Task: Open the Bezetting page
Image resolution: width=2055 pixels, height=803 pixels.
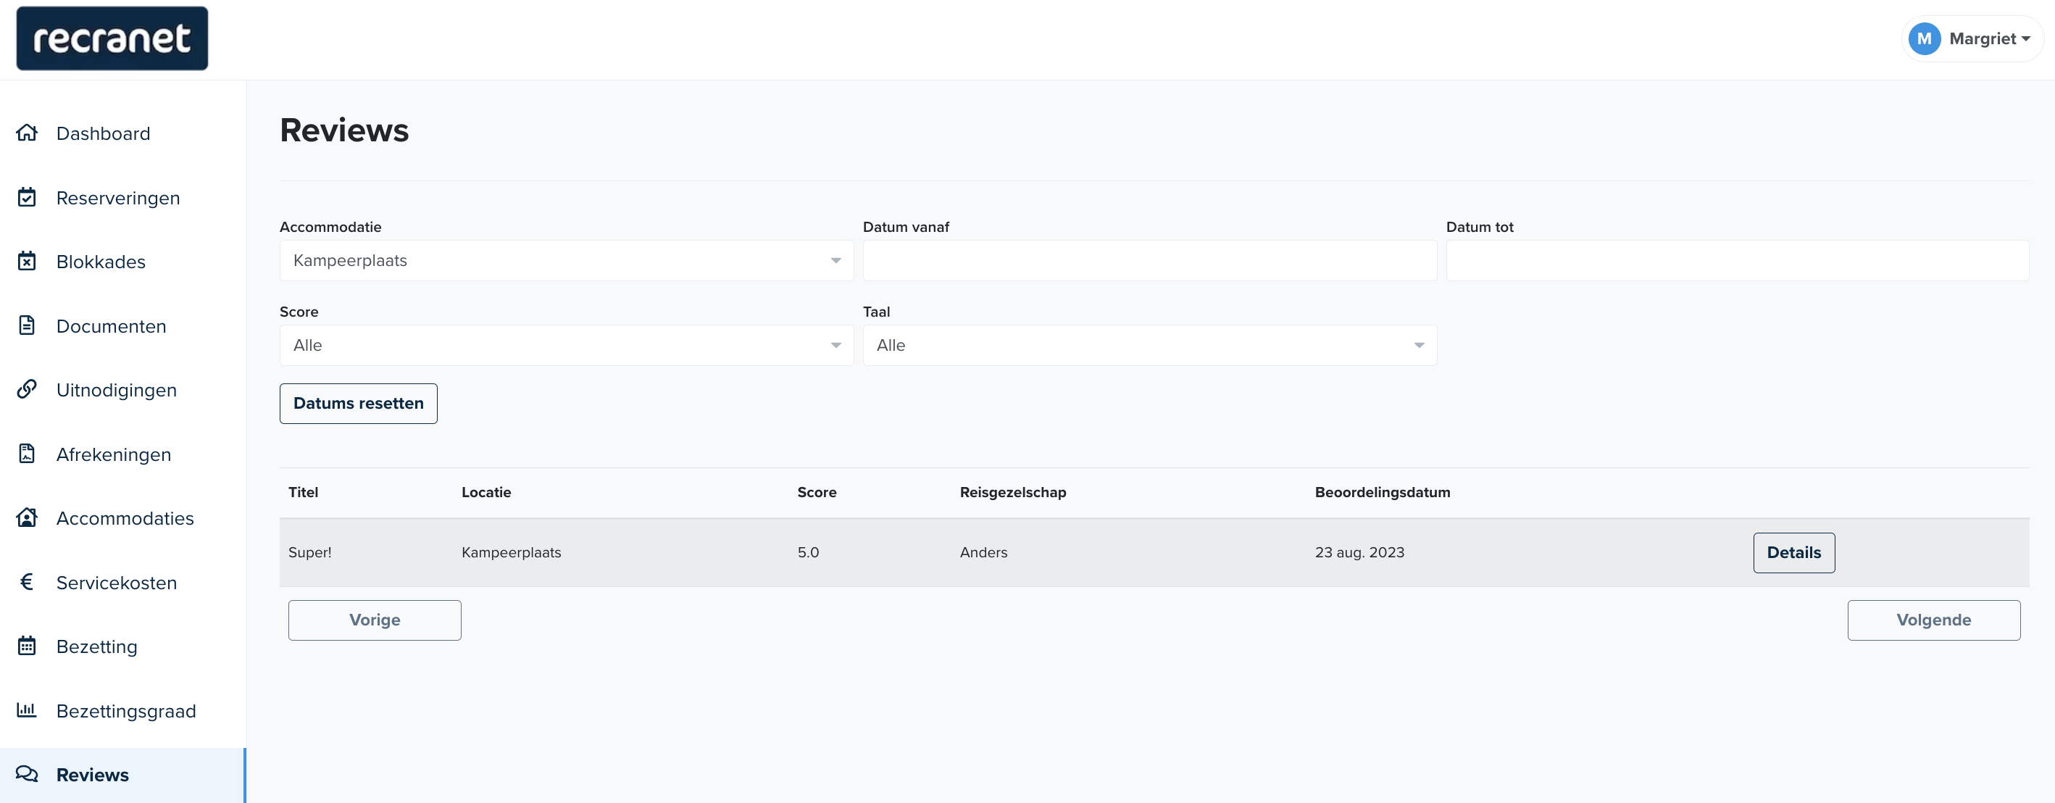Action: coord(123,646)
